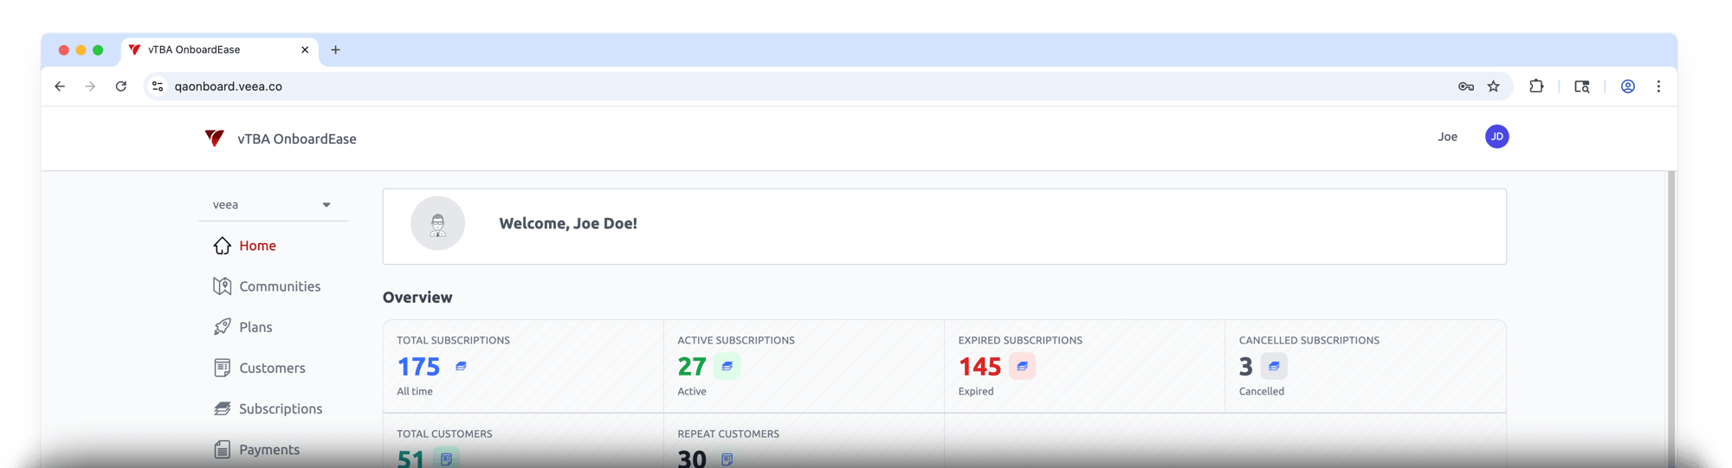Open Plans in the sidebar
The width and height of the screenshot is (1732, 468).
pos(255,327)
